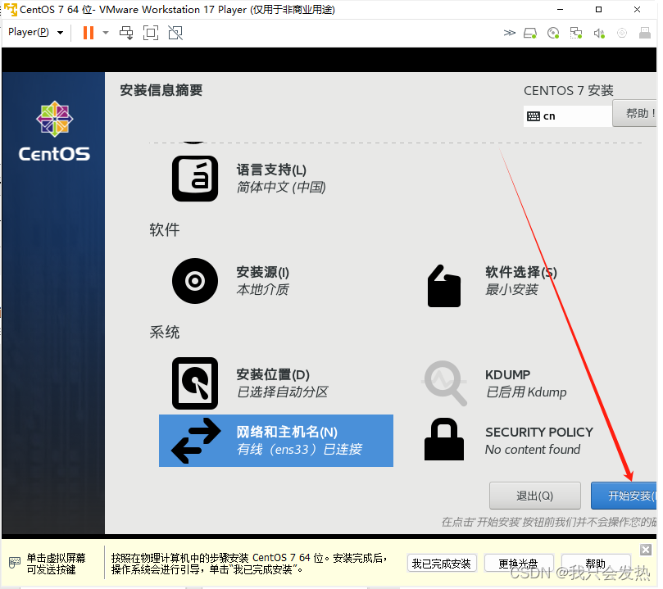The width and height of the screenshot is (663, 589).
Task: Click the SECURITY POLICY label text
Action: coord(539,433)
